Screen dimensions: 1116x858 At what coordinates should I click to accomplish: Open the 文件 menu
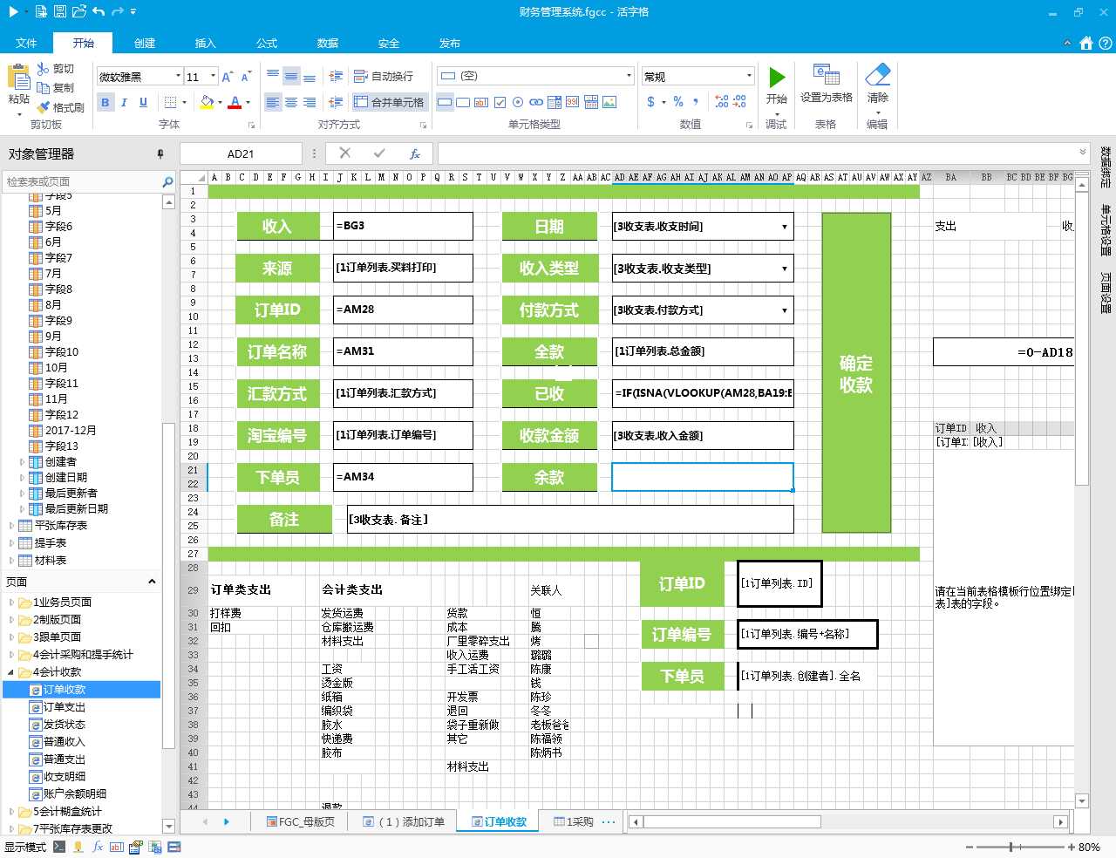point(26,44)
